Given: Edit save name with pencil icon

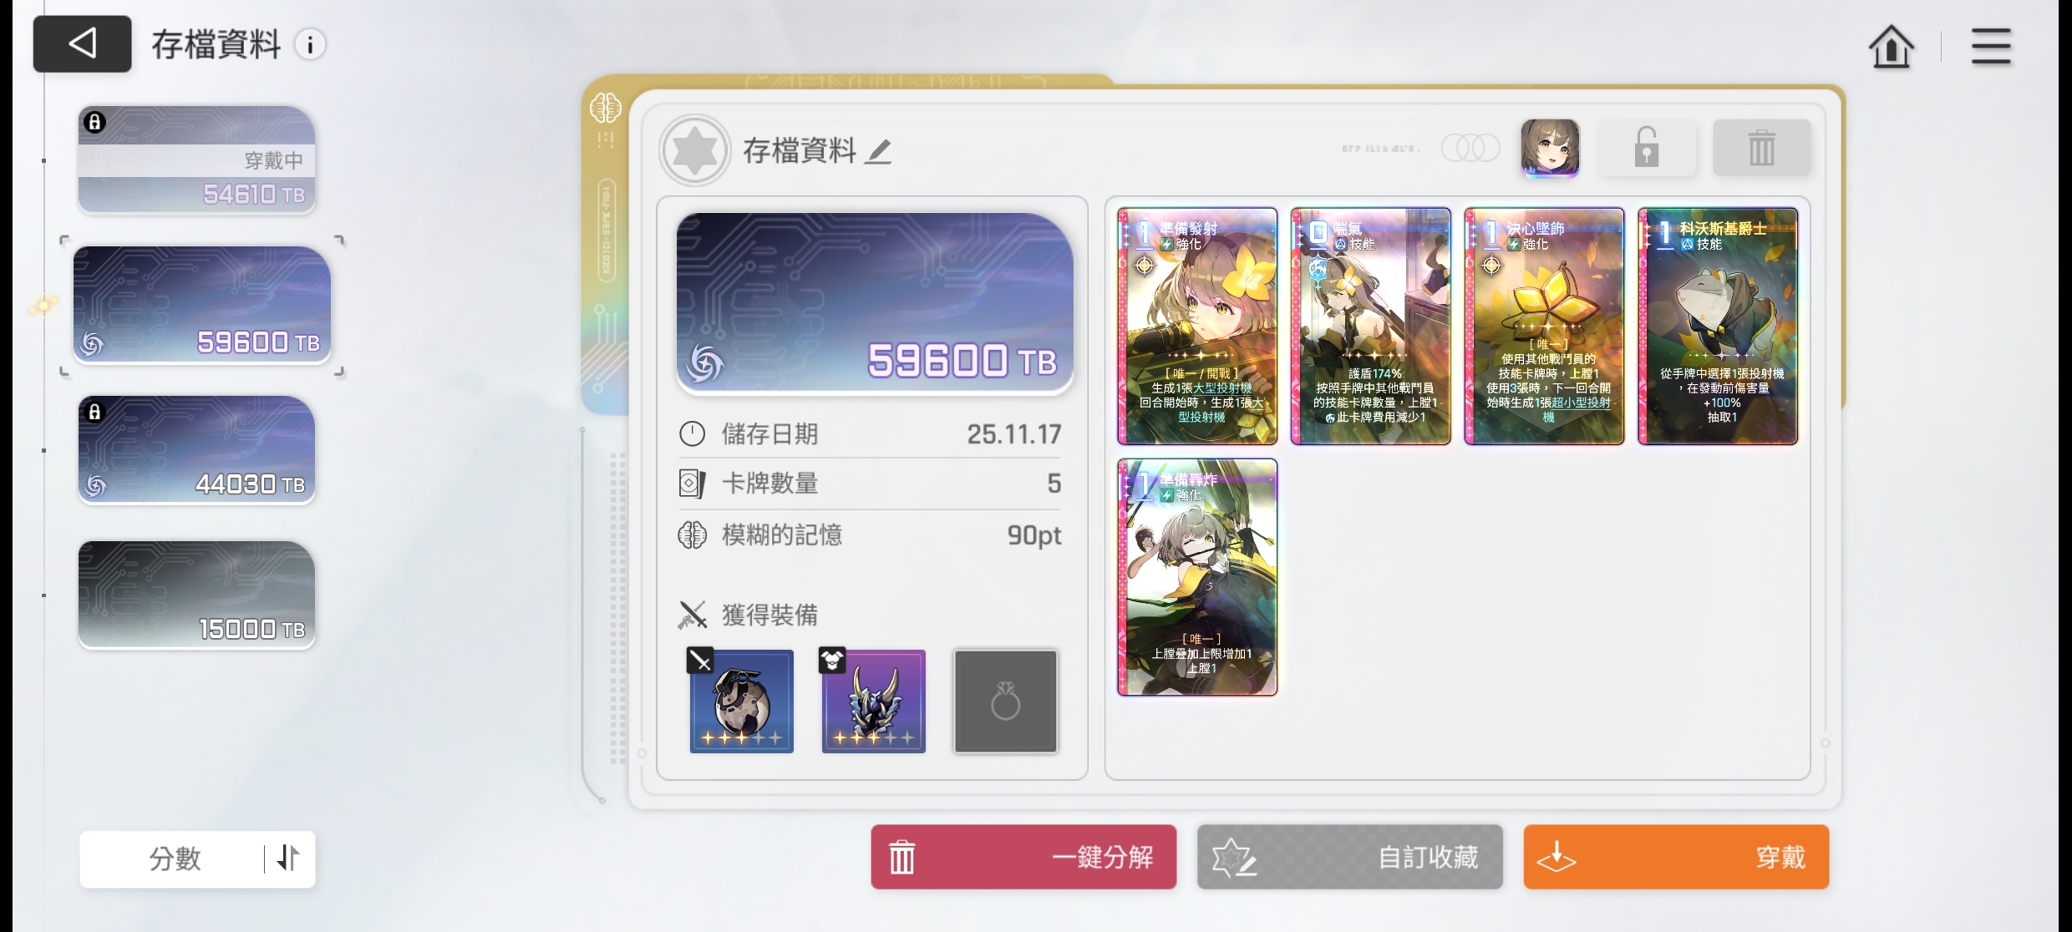Looking at the screenshot, I should [878, 151].
